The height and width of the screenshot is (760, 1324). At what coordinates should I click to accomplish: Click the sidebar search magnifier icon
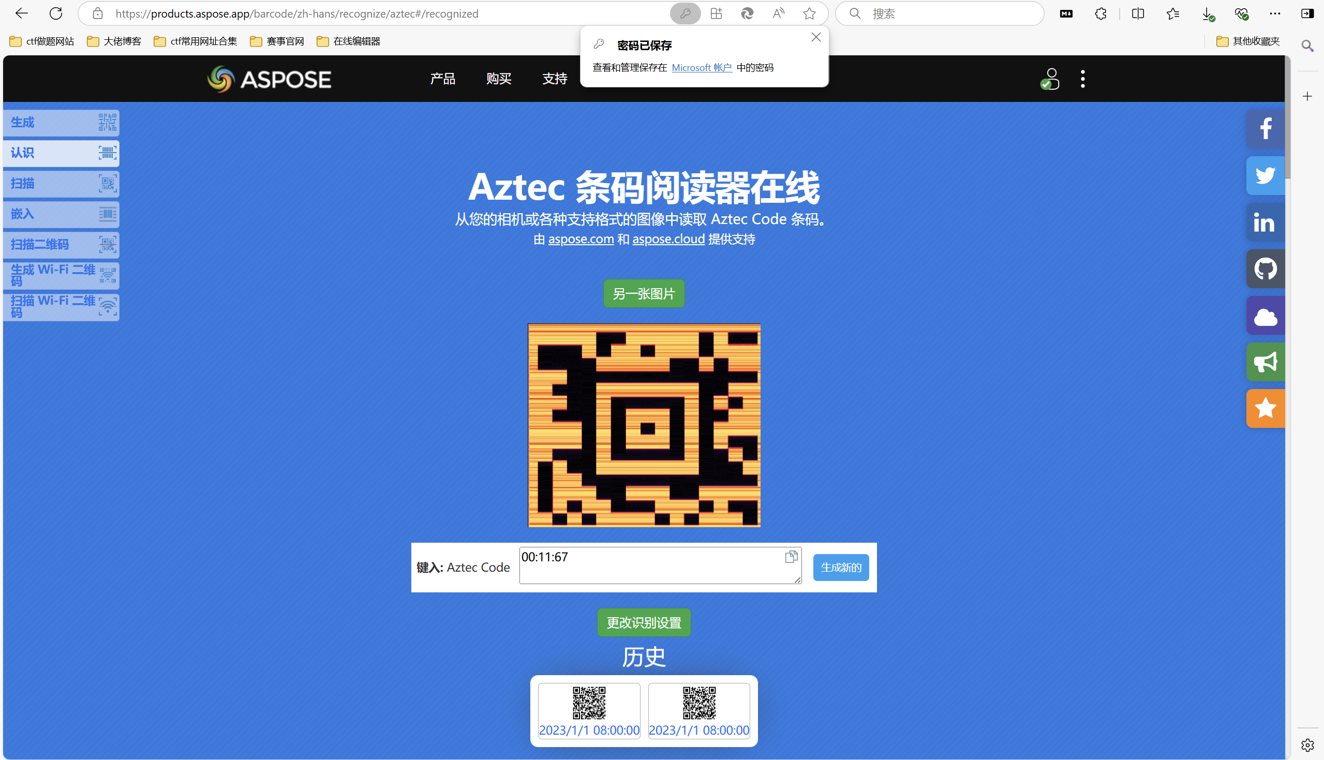tap(1307, 46)
